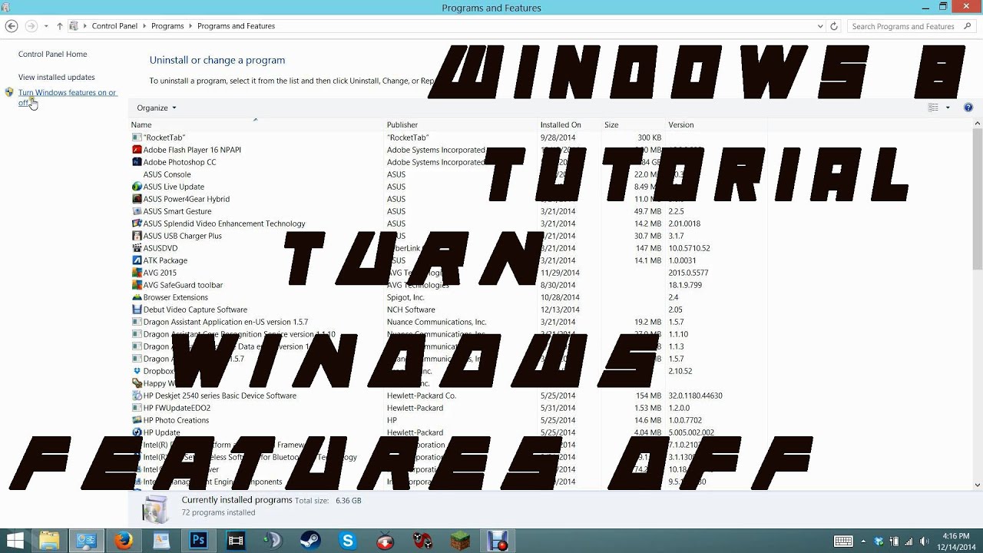Open the clock showing 4:16 PM
The width and height of the screenshot is (983, 553).
(955, 535)
